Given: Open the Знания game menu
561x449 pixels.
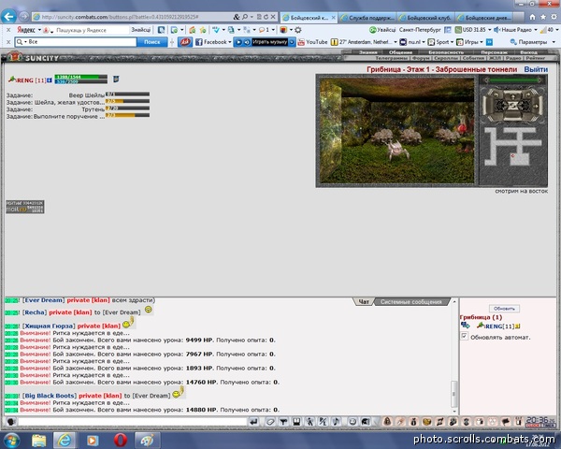Looking at the screenshot, I should click(367, 52).
